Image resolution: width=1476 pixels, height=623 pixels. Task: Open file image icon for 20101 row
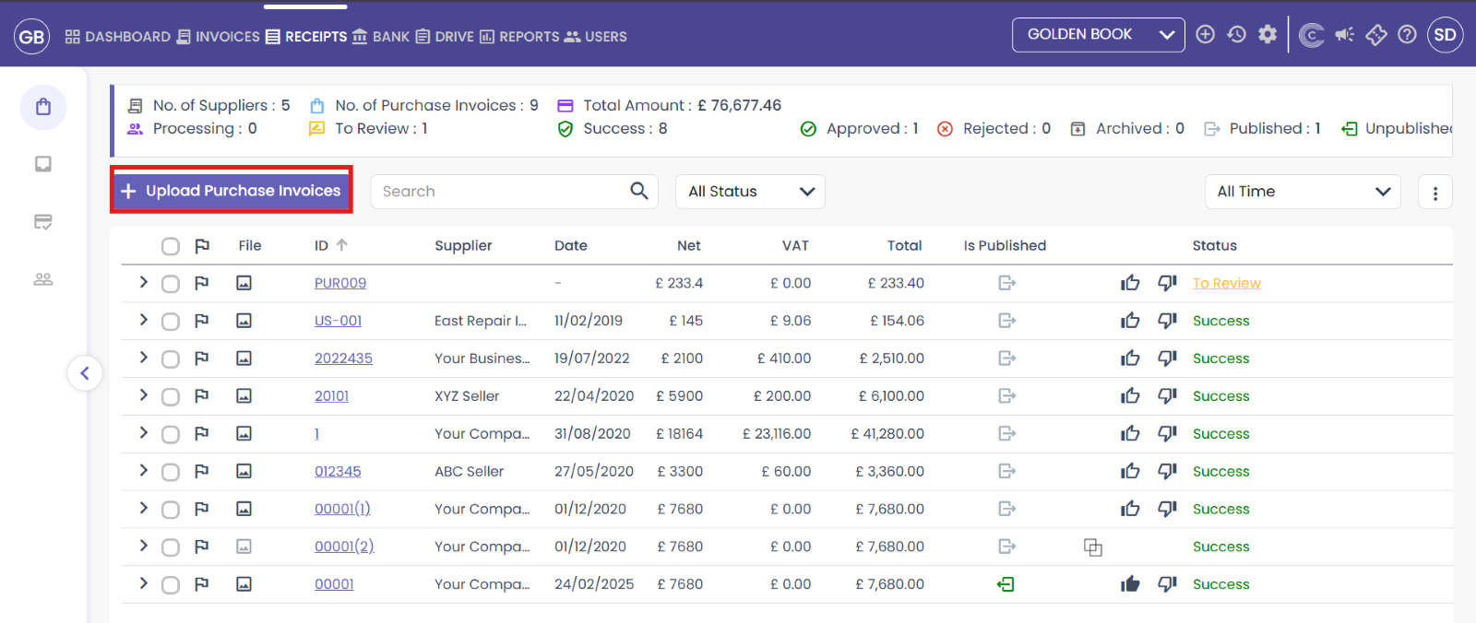pos(244,396)
